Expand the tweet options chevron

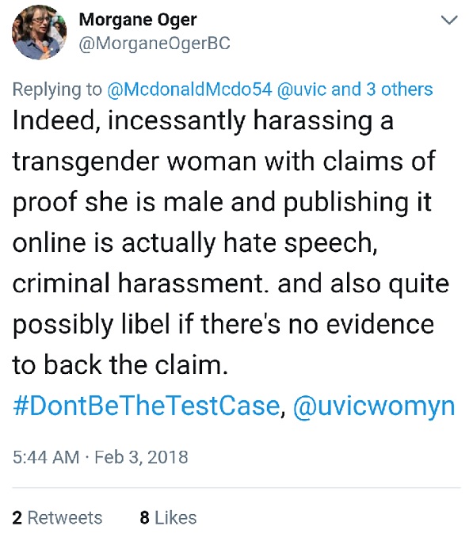(x=449, y=20)
